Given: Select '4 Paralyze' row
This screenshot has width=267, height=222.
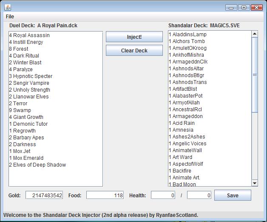Looking at the screenshot, I should click(56, 69).
